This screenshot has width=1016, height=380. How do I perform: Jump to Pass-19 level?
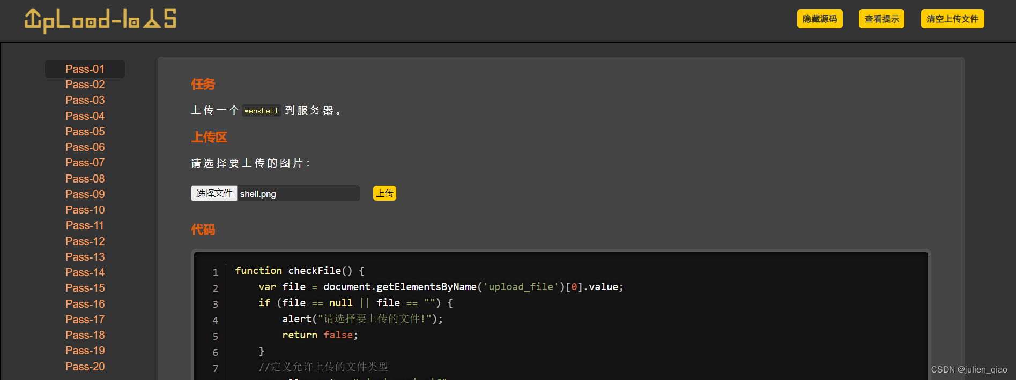coord(85,351)
